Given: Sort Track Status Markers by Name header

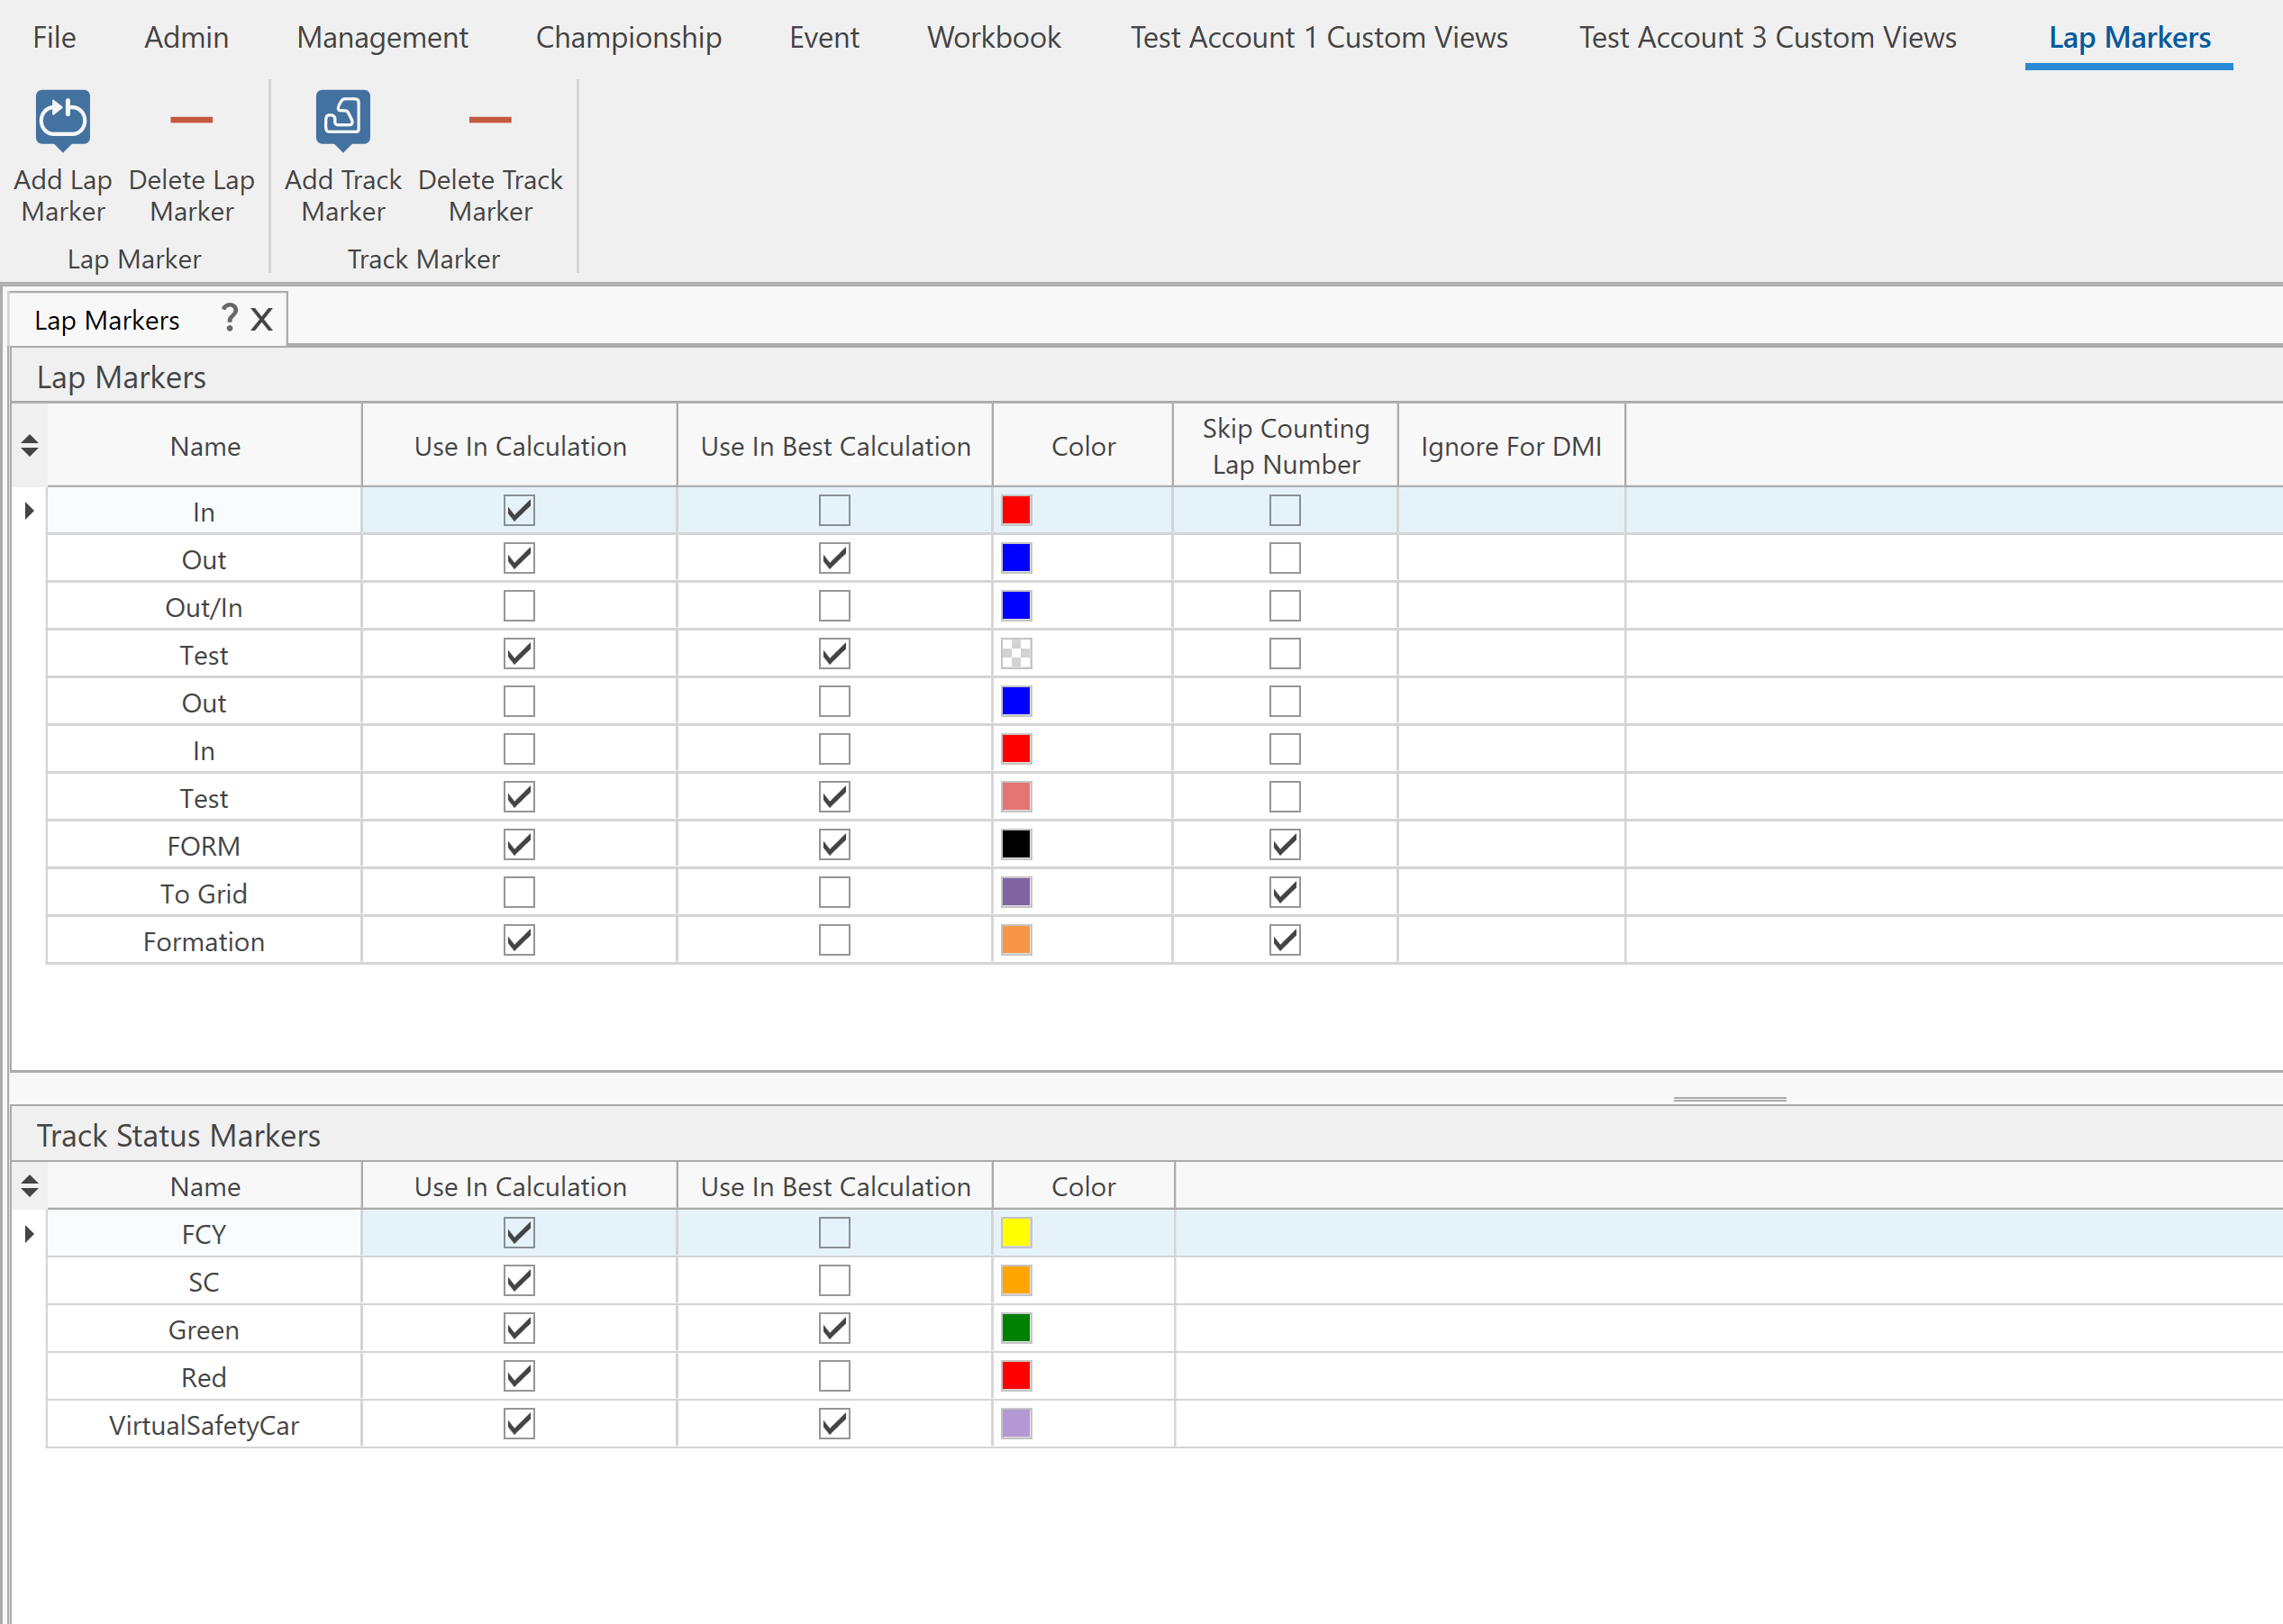Looking at the screenshot, I should (204, 1186).
